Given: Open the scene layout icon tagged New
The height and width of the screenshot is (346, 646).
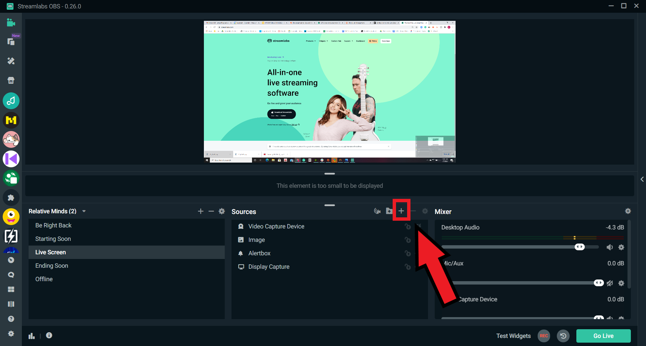Looking at the screenshot, I should click(x=11, y=42).
